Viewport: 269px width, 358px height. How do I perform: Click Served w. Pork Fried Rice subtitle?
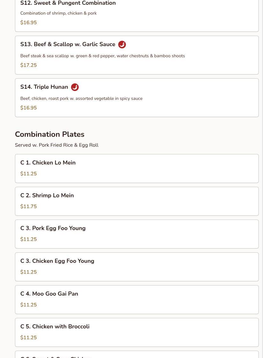(x=56, y=145)
